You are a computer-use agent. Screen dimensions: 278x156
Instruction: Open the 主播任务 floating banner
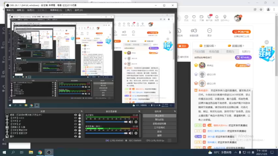click(x=267, y=53)
